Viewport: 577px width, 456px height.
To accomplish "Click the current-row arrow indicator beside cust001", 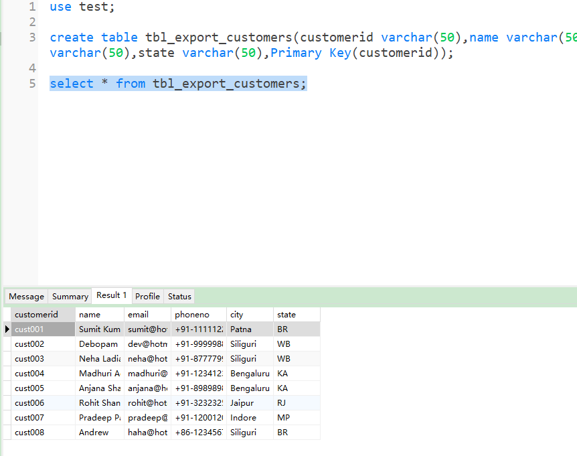I will click(x=7, y=329).
